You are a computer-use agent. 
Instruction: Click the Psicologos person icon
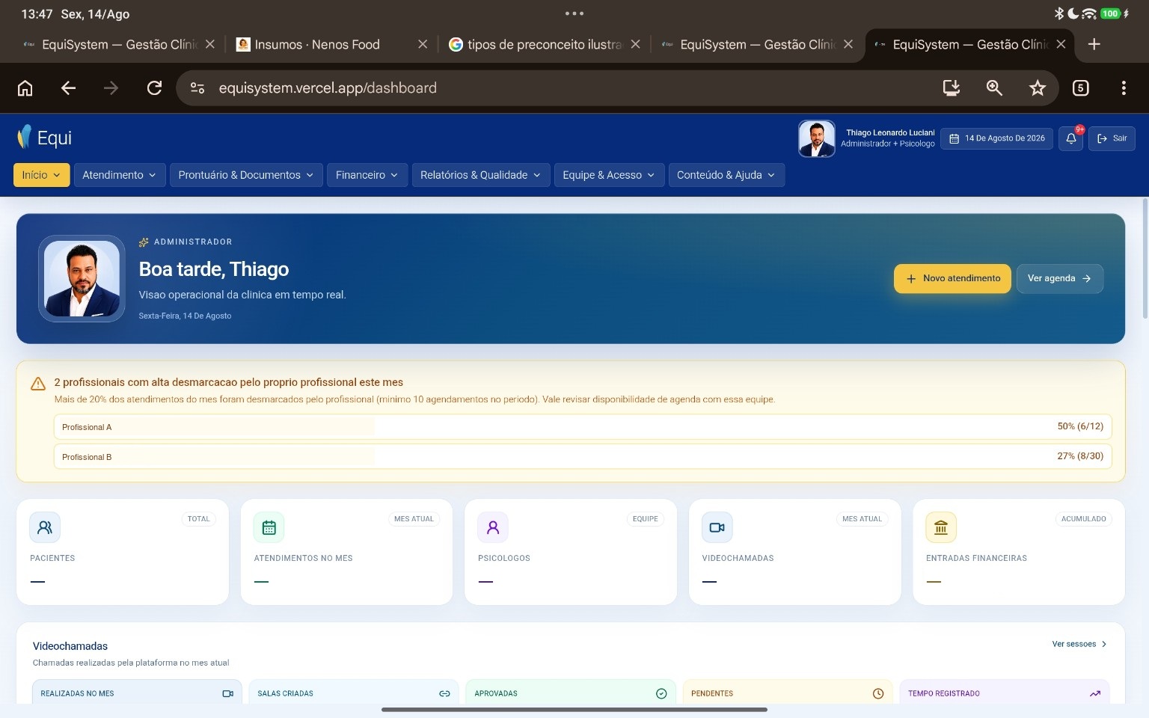tap(493, 527)
